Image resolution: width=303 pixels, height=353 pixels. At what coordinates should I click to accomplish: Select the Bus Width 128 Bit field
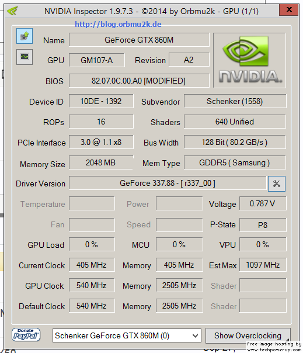pyautogui.click(x=235, y=142)
